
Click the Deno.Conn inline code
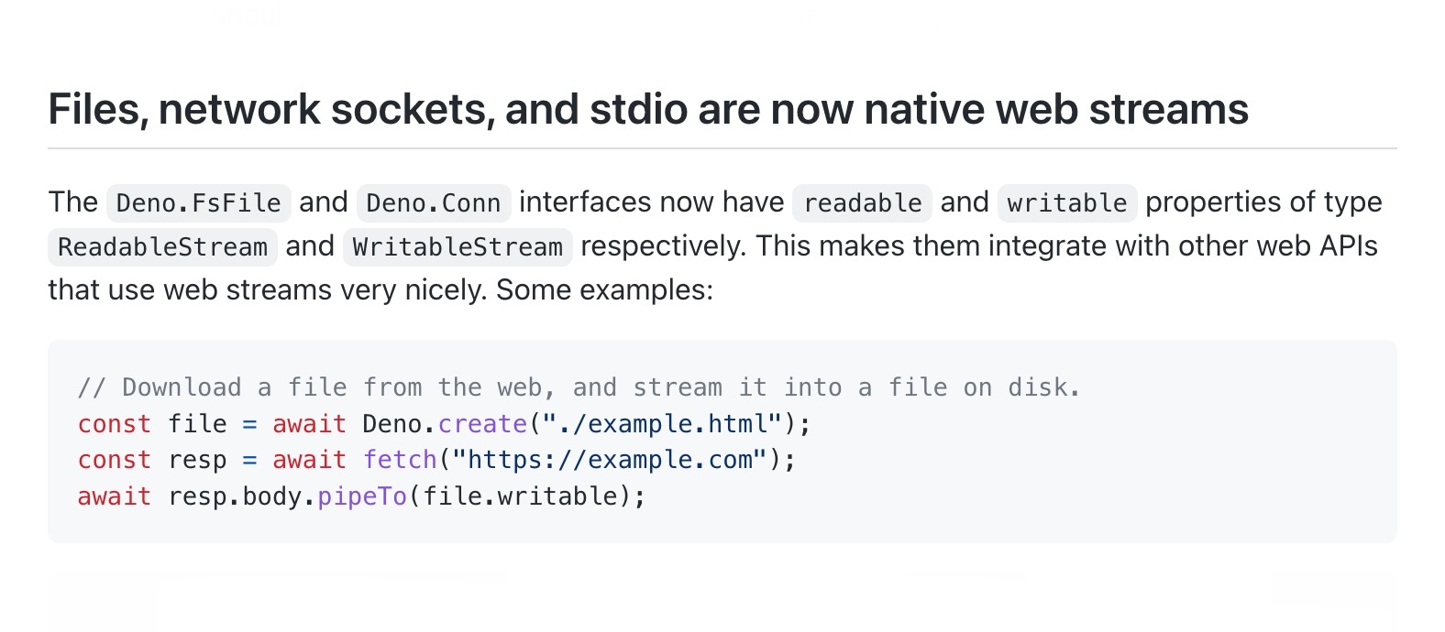tap(434, 202)
